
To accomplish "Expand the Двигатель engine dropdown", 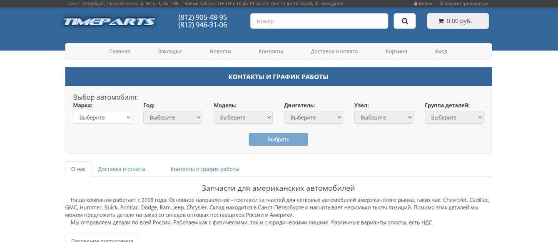I will [x=313, y=117].
